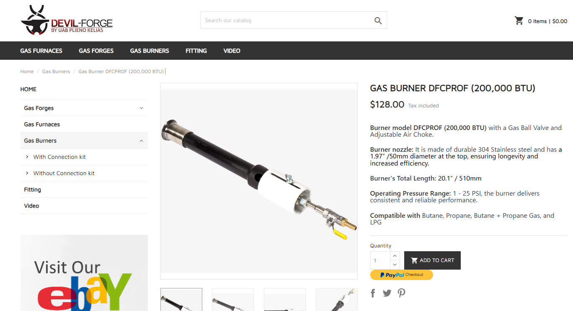Click PayPal Checkout button
Image resolution: width=573 pixels, height=311 pixels.
point(401,275)
